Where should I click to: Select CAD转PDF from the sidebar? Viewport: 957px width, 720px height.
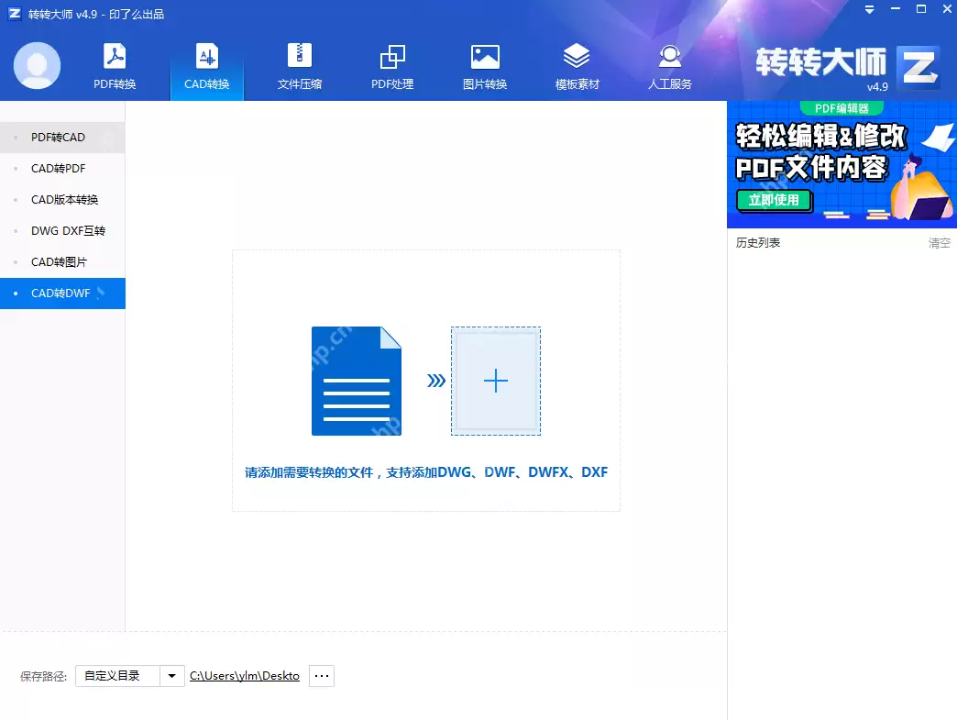(x=59, y=168)
